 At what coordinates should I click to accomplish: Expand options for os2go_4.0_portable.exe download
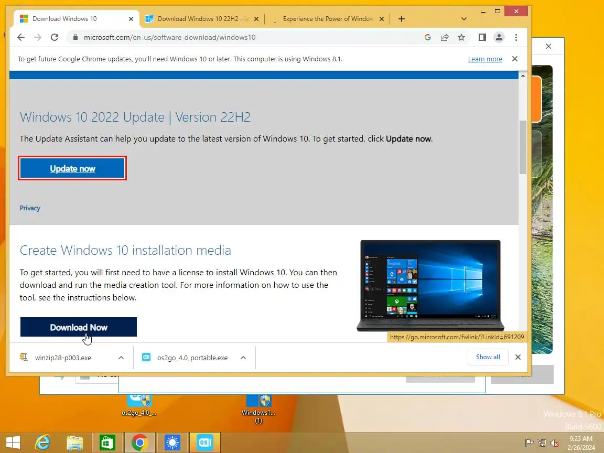click(243, 358)
